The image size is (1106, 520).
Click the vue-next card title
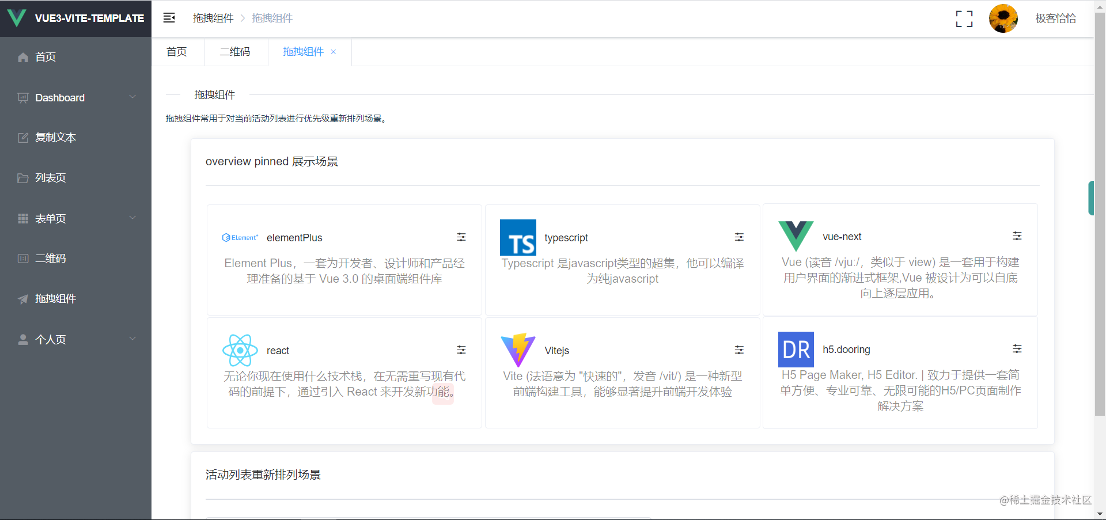842,237
